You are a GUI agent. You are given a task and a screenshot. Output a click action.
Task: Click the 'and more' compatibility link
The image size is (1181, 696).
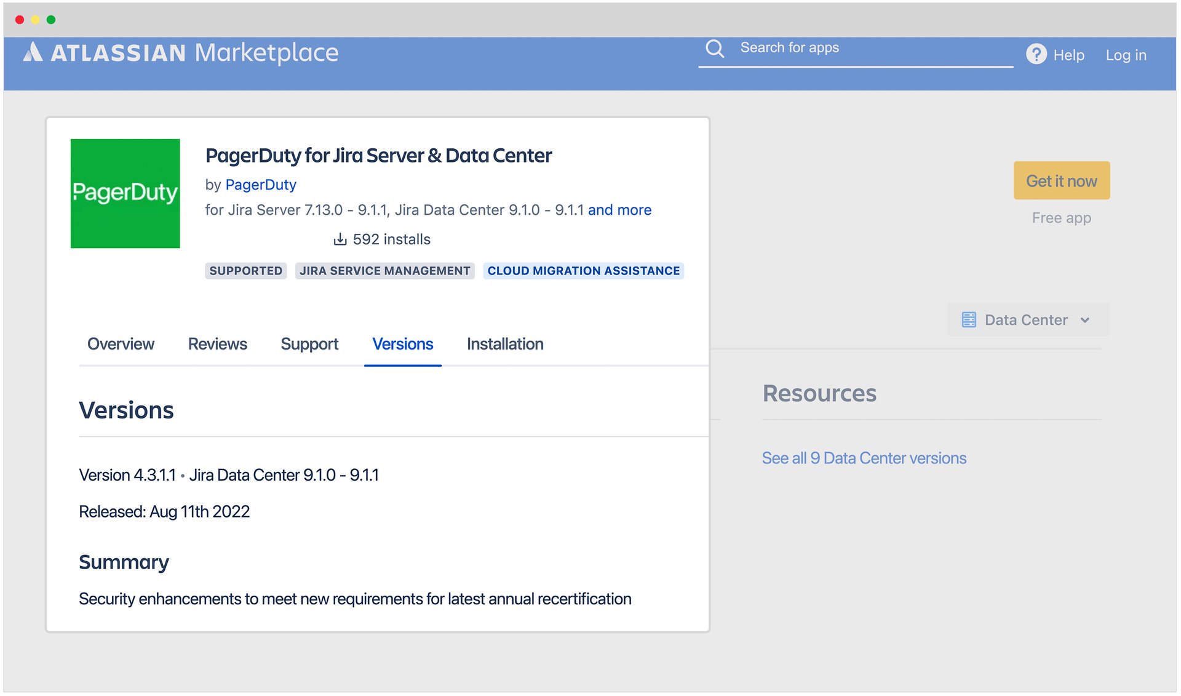click(619, 210)
